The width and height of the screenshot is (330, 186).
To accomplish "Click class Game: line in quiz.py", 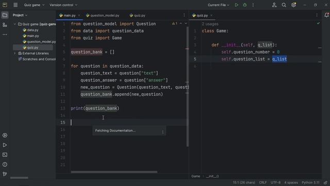I will (215, 31).
